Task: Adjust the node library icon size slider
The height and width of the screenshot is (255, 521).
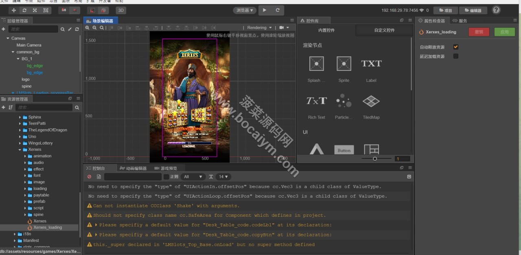Action: [x=375, y=159]
